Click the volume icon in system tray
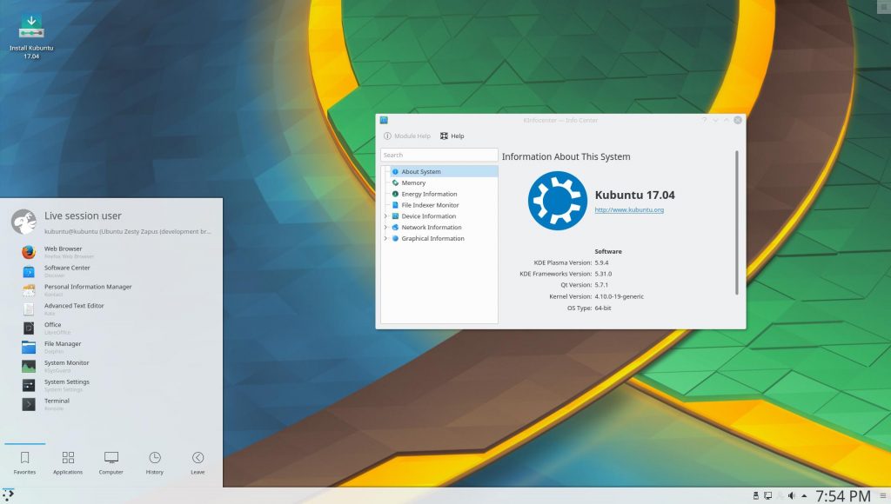 click(792, 496)
